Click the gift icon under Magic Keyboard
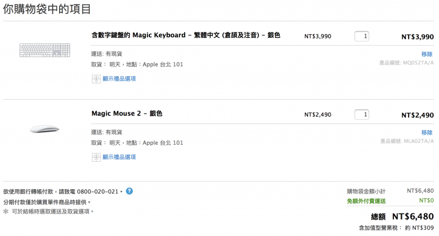The image size is (439, 236). coord(96,79)
